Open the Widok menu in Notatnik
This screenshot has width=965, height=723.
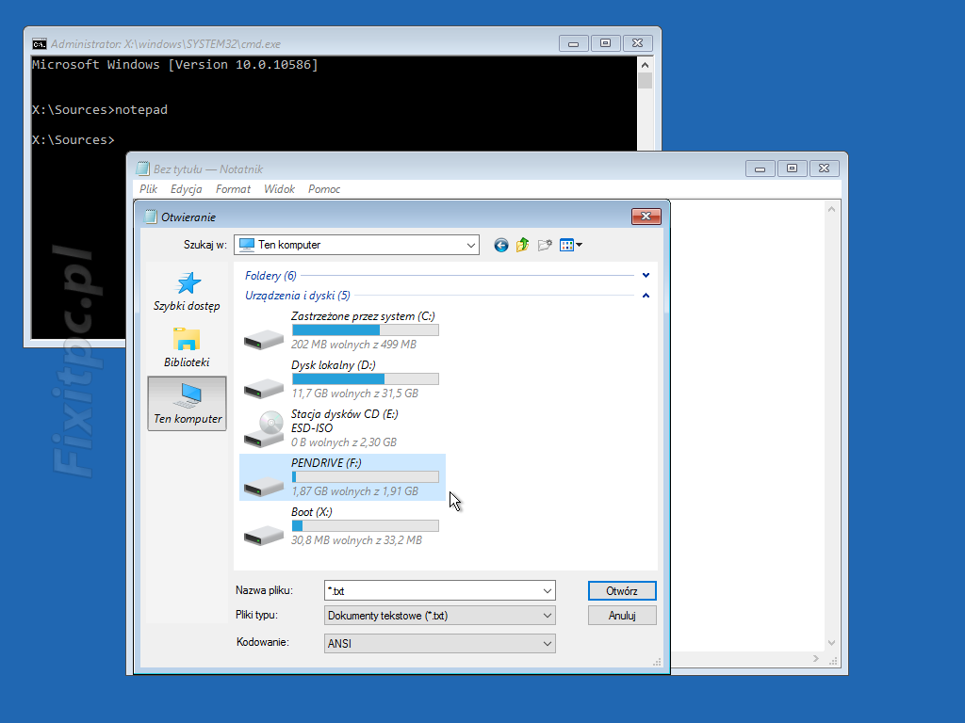click(x=279, y=189)
